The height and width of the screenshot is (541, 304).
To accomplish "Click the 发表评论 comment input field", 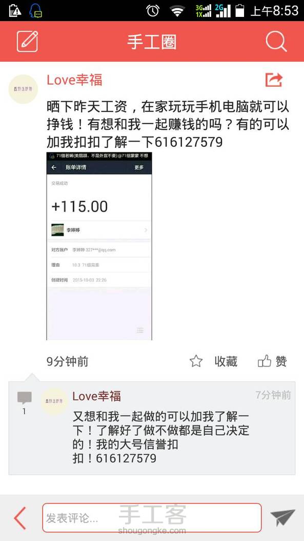I will (x=152, y=517).
